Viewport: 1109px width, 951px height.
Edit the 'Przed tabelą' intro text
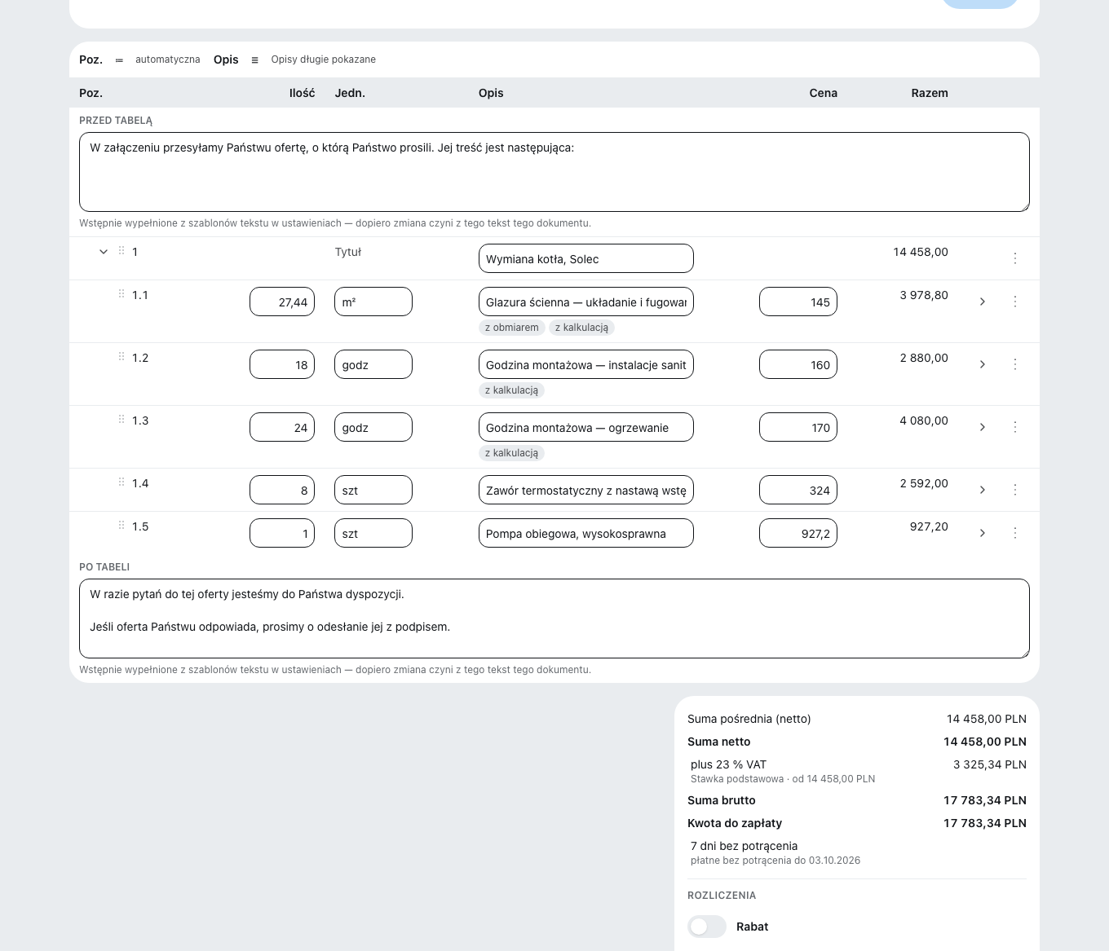point(554,172)
